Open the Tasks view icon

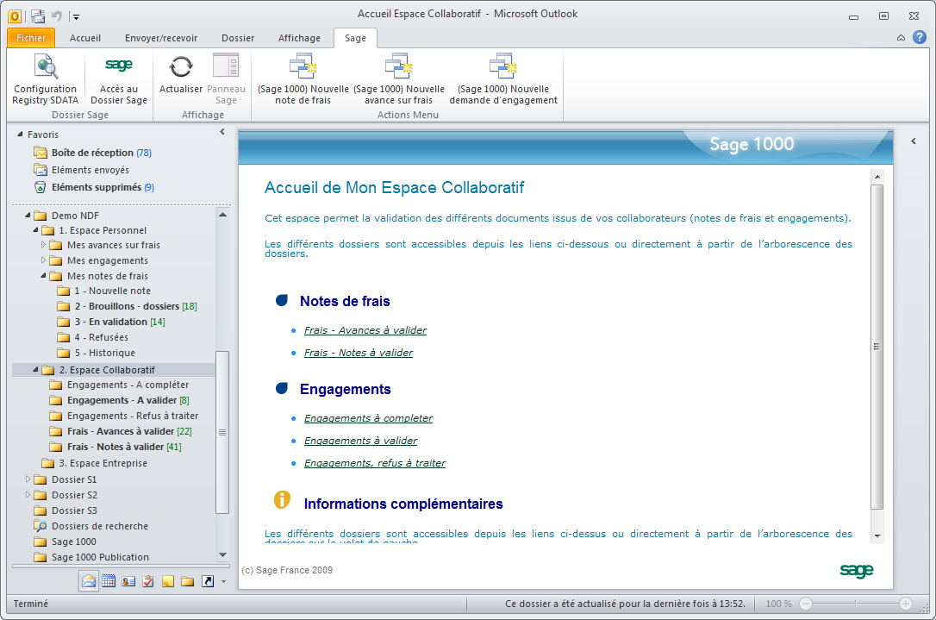[x=148, y=581]
